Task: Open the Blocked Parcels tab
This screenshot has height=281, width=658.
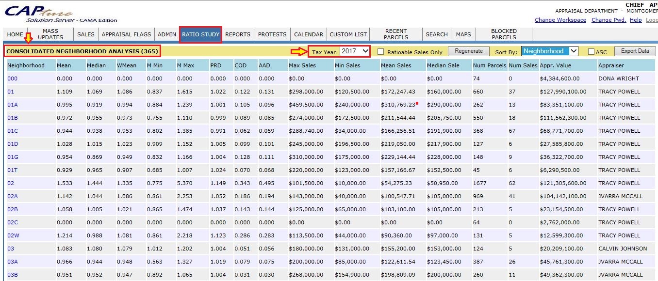Action: [x=504, y=34]
